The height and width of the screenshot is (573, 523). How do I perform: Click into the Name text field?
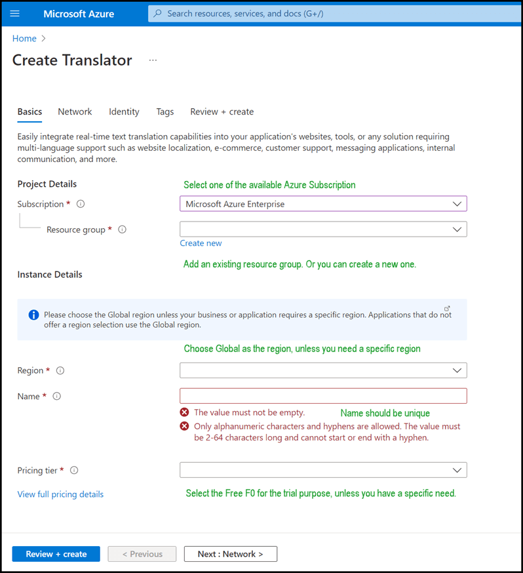(323, 396)
